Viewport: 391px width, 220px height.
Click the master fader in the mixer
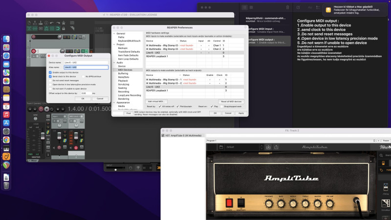click(x=43, y=136)
